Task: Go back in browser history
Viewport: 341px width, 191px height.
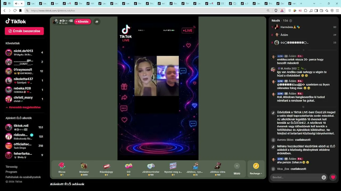Action: tap(4, 11)
